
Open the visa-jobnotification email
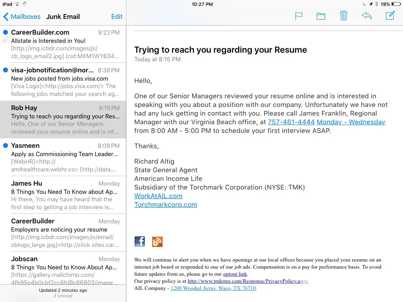tap(63, 82)
